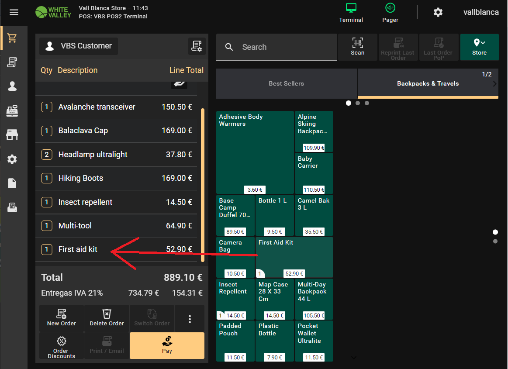Click Delete Order button

click(107, 318)
